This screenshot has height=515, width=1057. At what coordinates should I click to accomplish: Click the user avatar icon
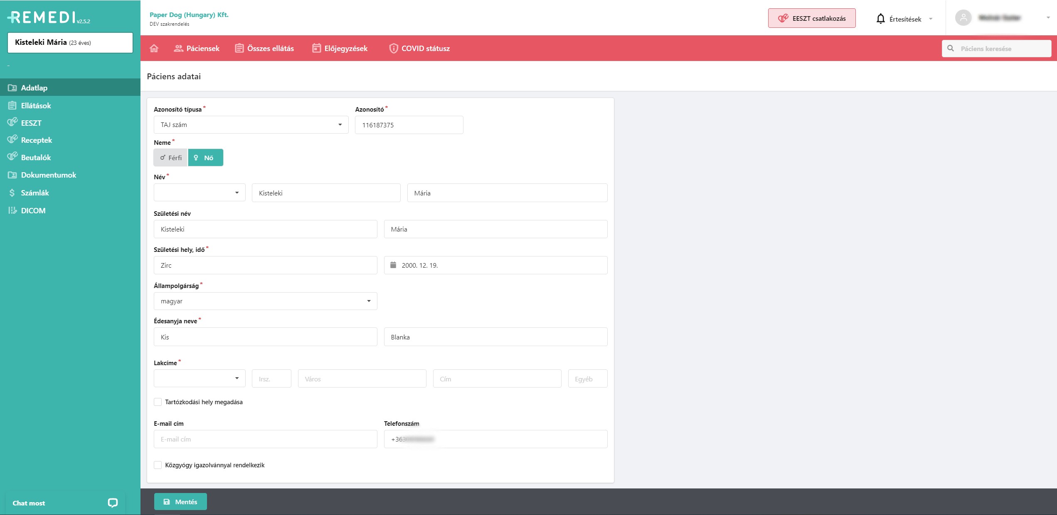click(x=963, y=18)
